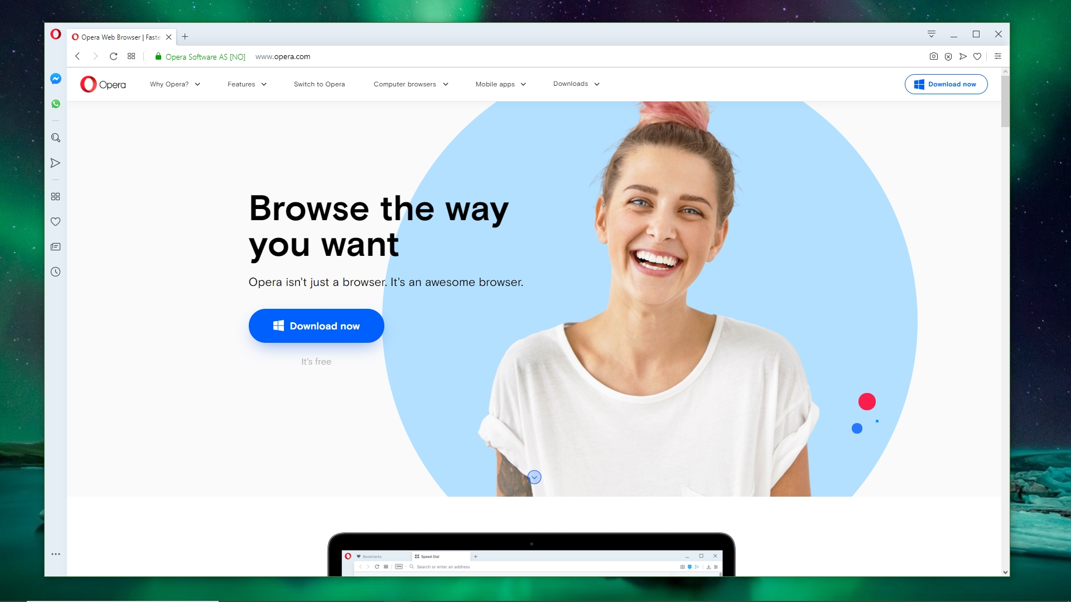Click the Switch to Opera link
Screen dimensions: 1071x602
coord(319,84)
